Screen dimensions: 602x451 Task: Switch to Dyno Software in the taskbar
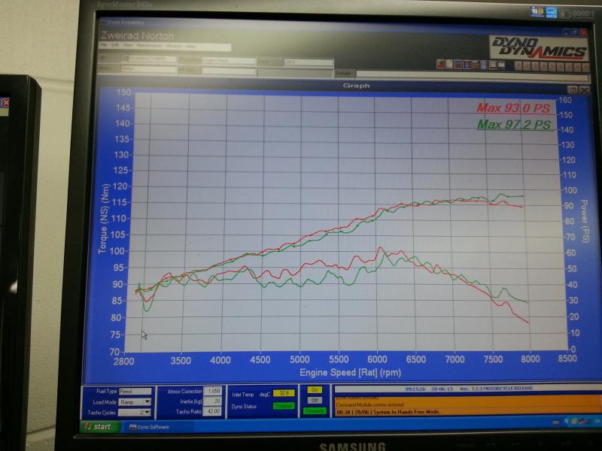point(150,427)
